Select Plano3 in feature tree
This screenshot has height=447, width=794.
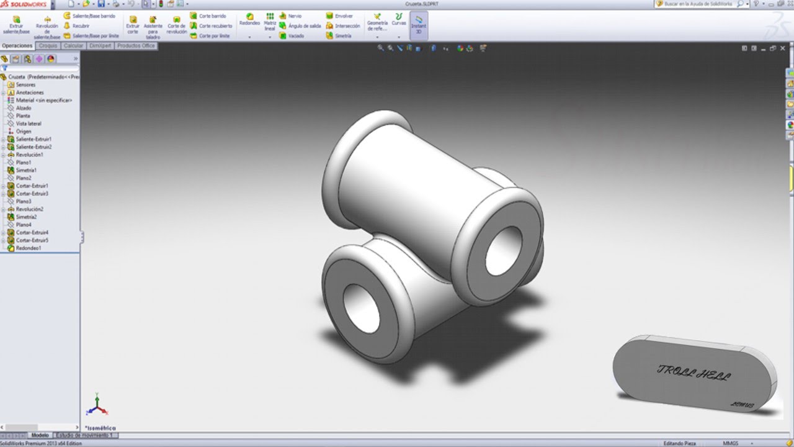coord(19,201)
